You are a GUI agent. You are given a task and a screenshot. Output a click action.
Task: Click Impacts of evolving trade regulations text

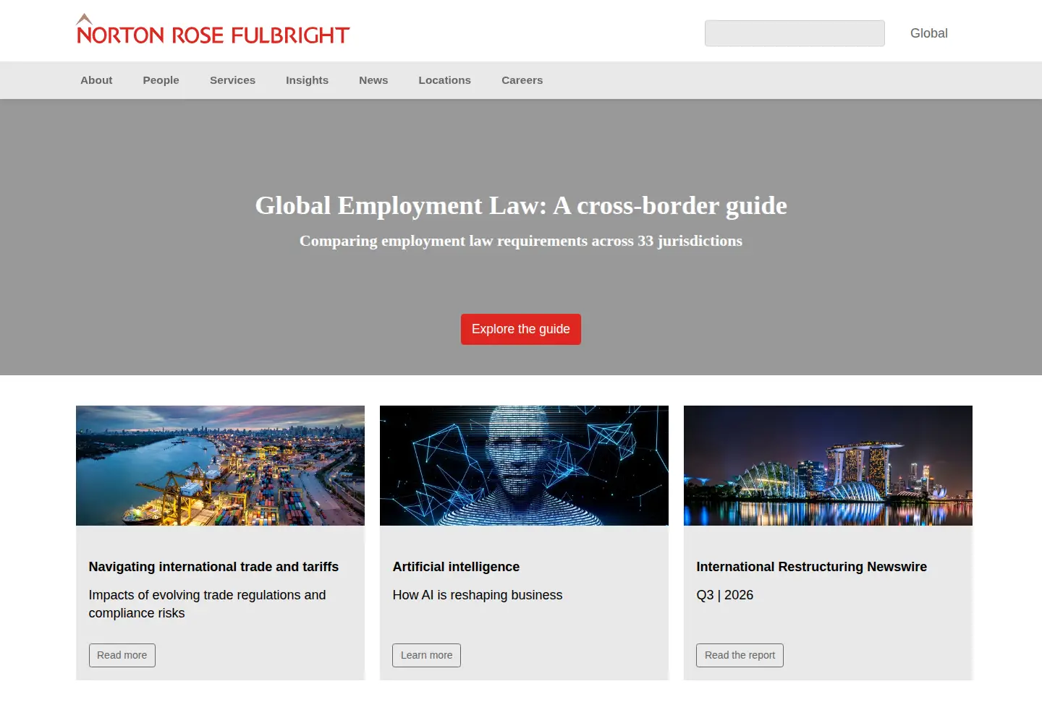(x=207, y=604)
